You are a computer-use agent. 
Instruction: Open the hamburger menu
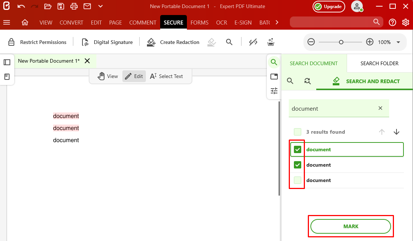pos(7,22)
